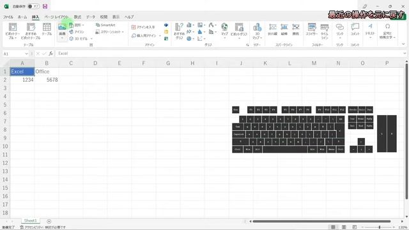
Task: Collapse the ribbon with chevron
Action: pos(403,44)
